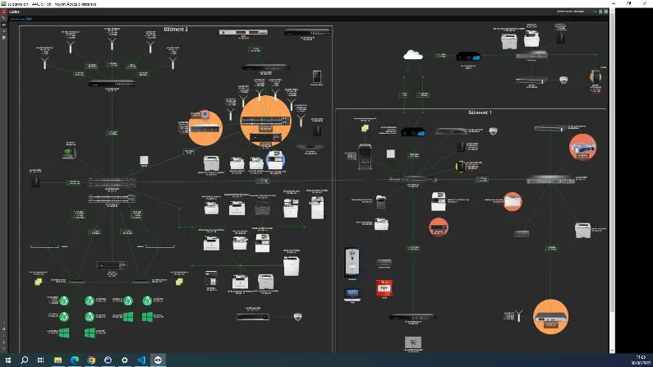Click the ventilation fan device icon
Image resolution: width=653 pixels, height=367 pixels.
click(x=412, y=342)
